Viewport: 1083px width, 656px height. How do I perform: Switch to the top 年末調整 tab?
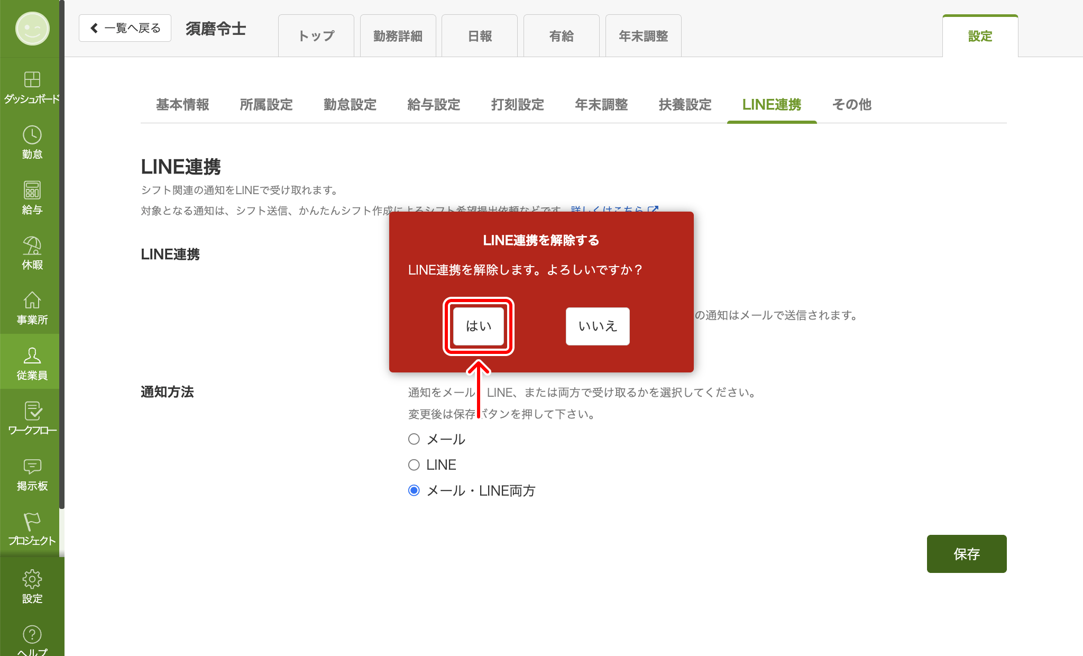point(644,36)
